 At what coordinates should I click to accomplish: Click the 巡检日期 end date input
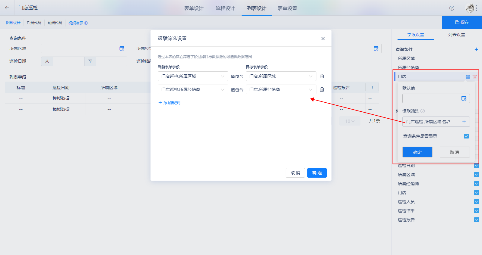[x=112, y=61]
